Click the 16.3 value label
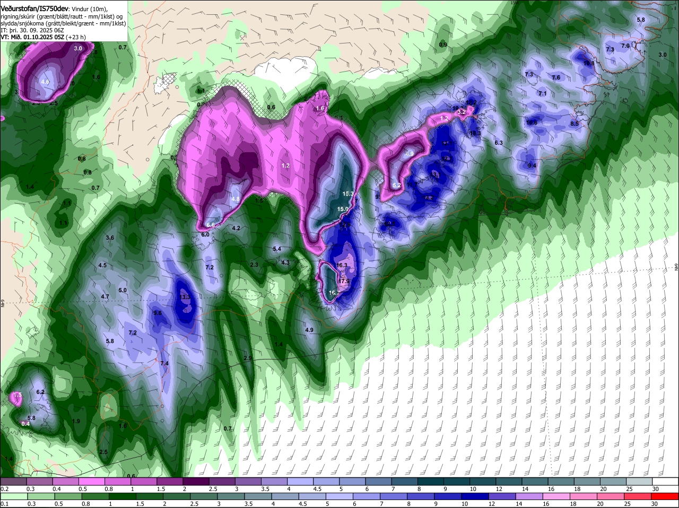Viewport: 679px width, 508px height. (x=342, y=265)
